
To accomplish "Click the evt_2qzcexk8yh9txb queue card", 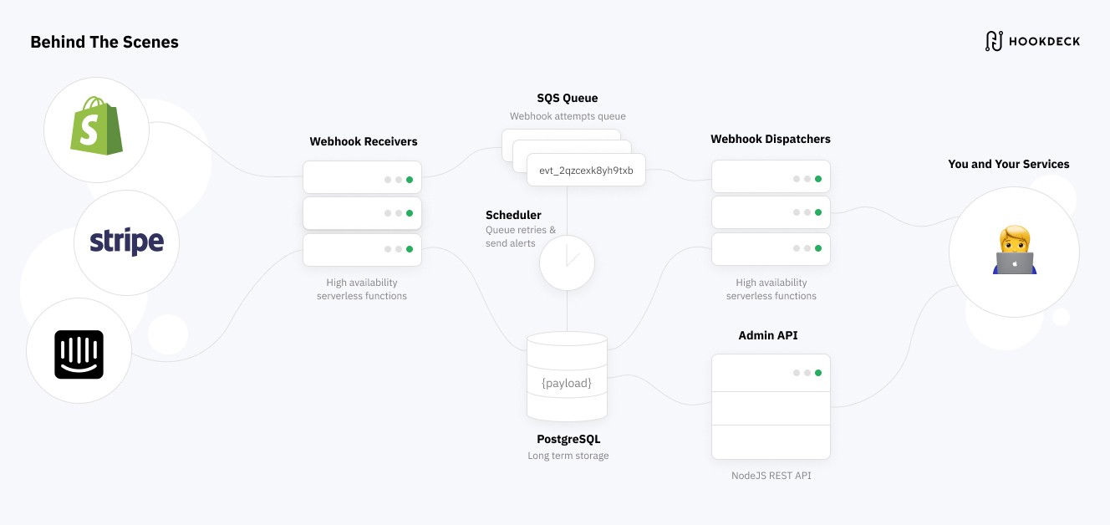I will pos(586,170).
